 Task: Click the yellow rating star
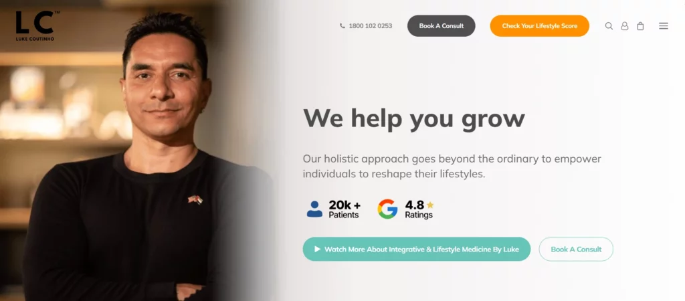tap(430, 205)
